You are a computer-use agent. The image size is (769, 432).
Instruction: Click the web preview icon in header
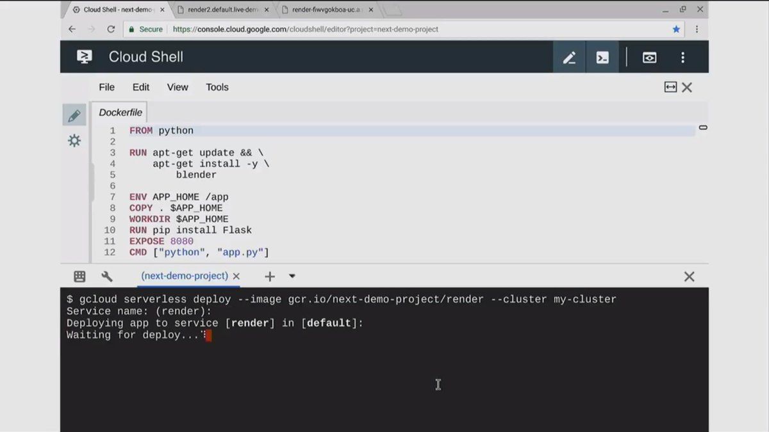click(x=649, y=58)
